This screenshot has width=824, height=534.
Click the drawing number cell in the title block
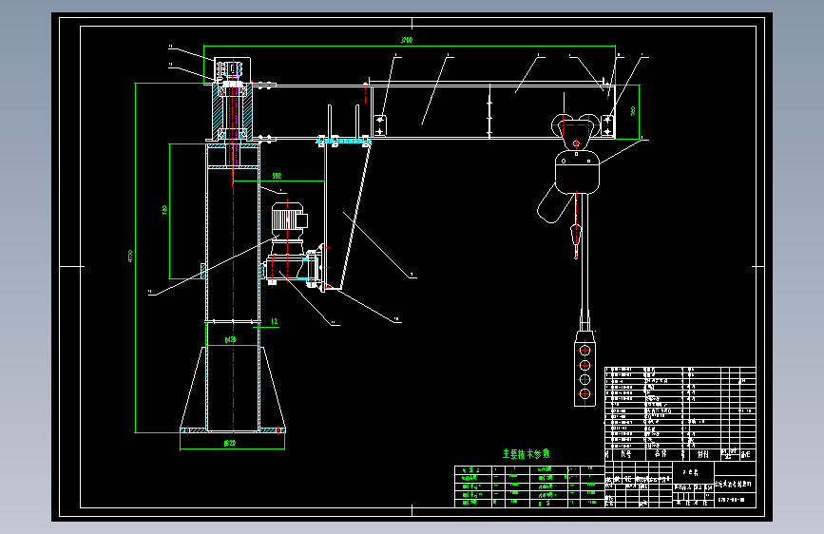point(735,500)
